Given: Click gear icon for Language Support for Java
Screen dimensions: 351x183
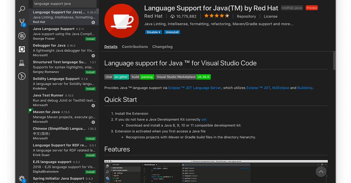Looking at the screenshot, I should 93,23.
